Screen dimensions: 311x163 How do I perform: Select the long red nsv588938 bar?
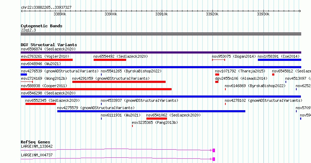pos(96,89)
